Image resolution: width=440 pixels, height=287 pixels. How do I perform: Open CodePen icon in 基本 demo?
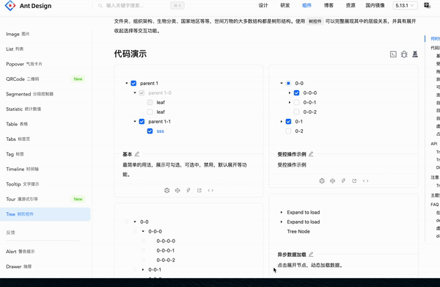click(177, 190)
